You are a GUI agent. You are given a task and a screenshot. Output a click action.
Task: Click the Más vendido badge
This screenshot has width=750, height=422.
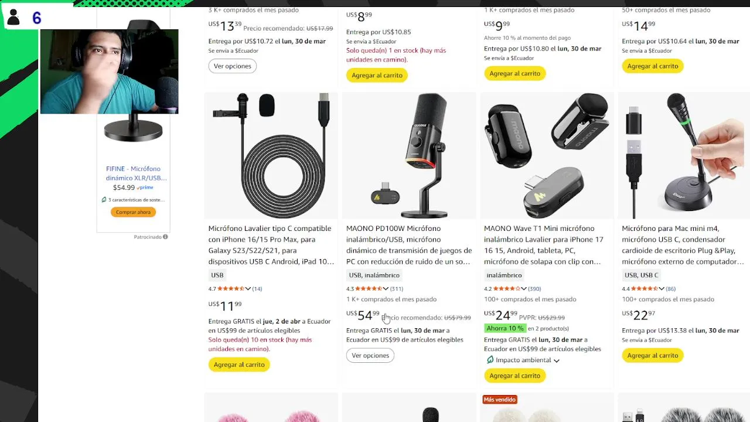[x=500, y=400]
